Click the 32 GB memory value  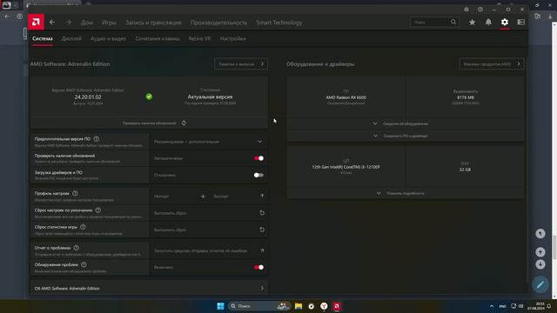(465, 170)
